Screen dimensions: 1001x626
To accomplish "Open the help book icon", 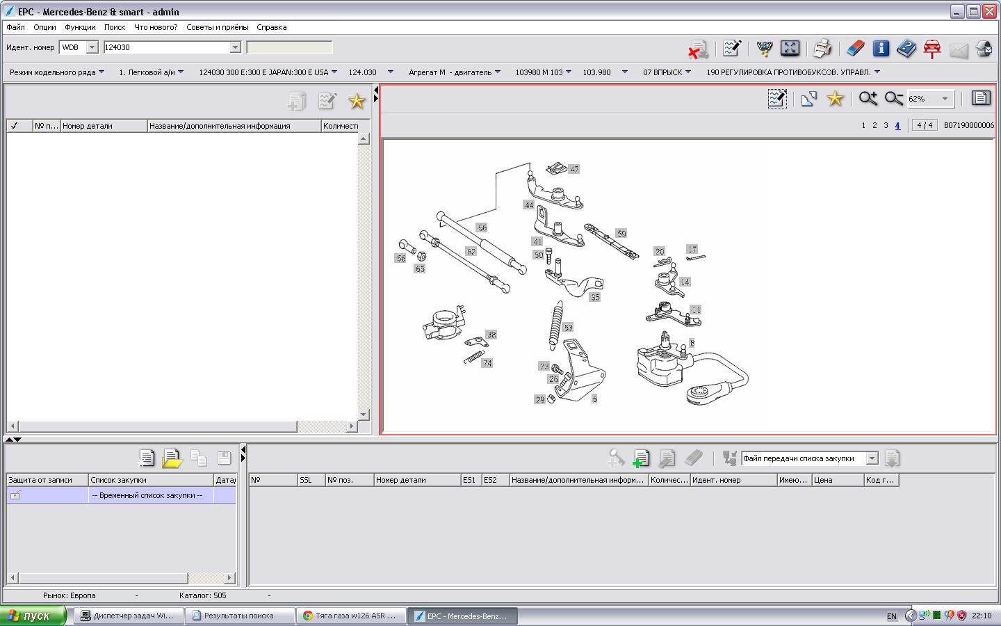I will 906,48.
